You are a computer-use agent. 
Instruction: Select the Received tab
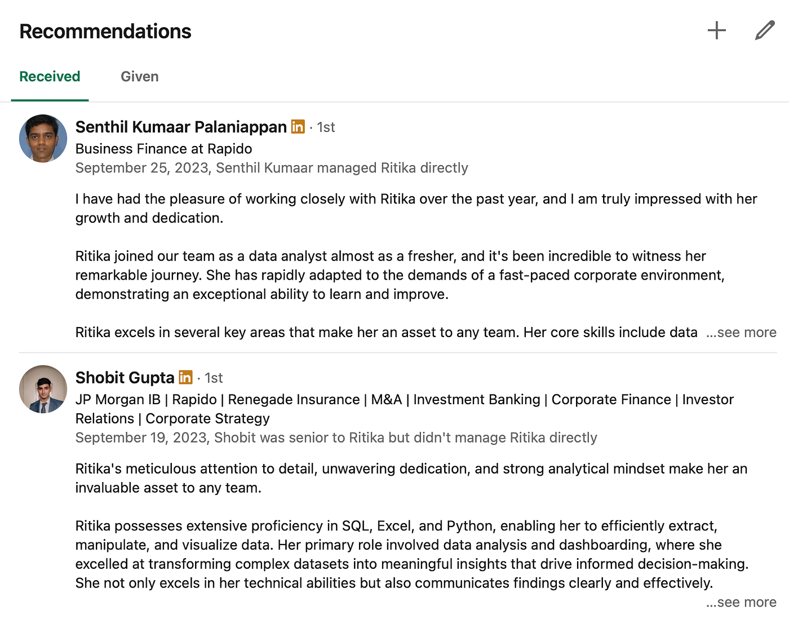50,76
